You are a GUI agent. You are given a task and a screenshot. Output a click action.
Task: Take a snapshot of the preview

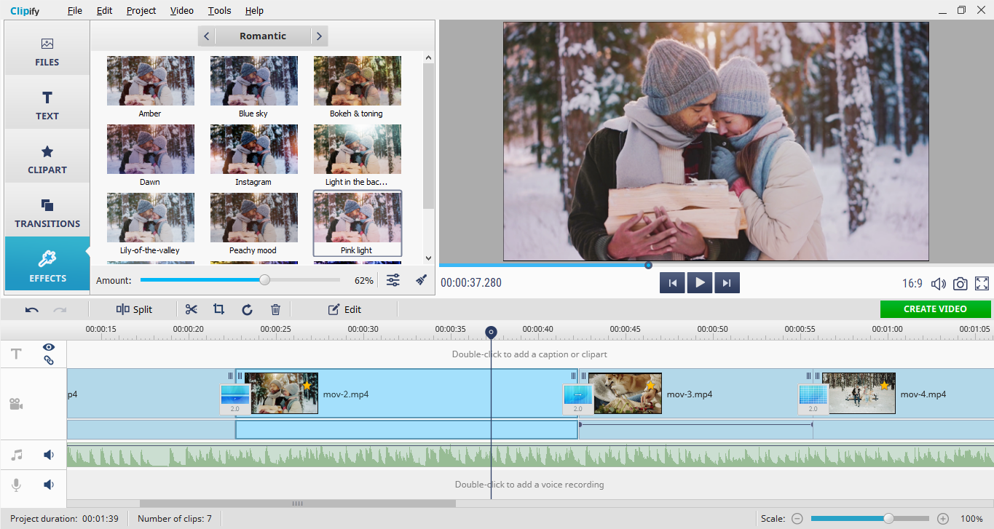[961, 284]
